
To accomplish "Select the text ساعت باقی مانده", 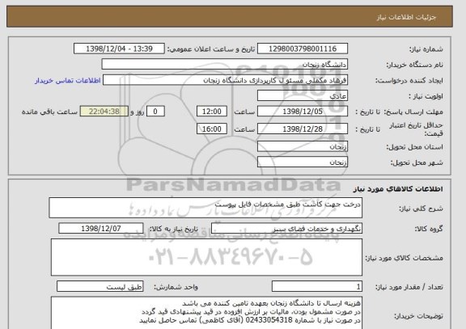I will [49, 112].
